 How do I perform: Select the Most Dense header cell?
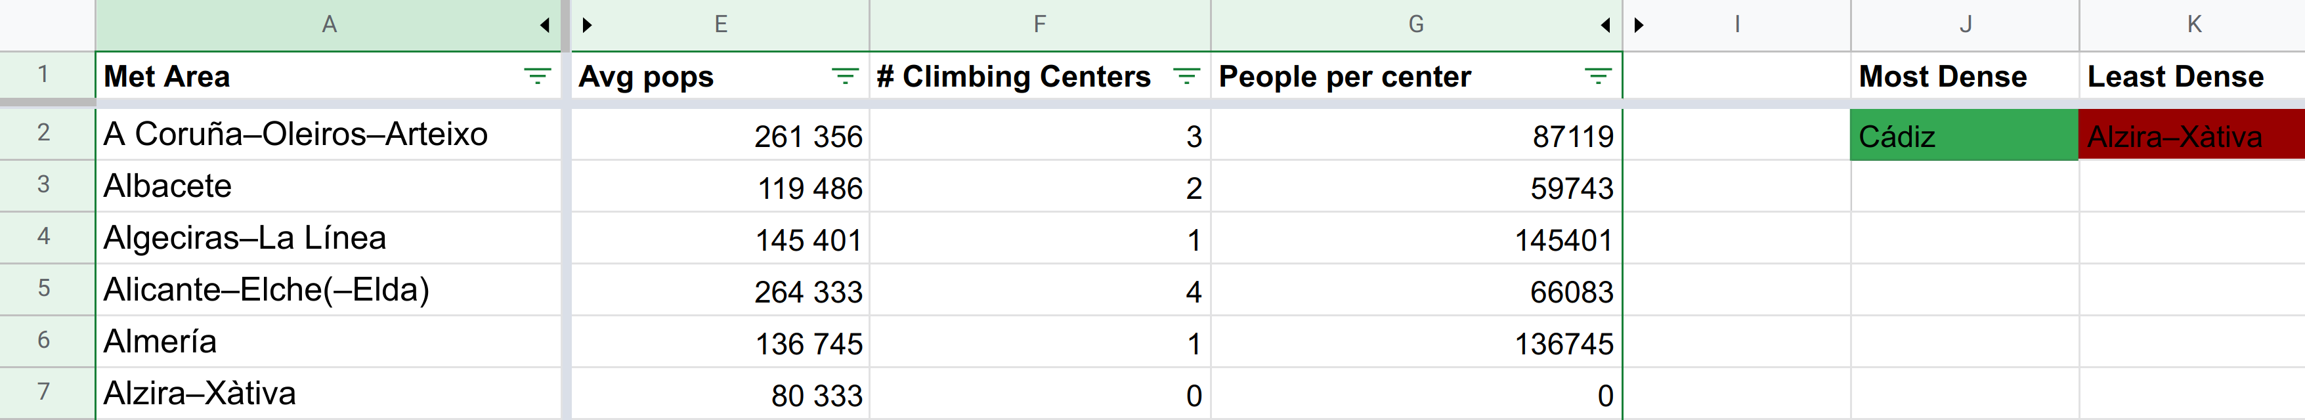pyautogui.click(x=1964, y=77)
